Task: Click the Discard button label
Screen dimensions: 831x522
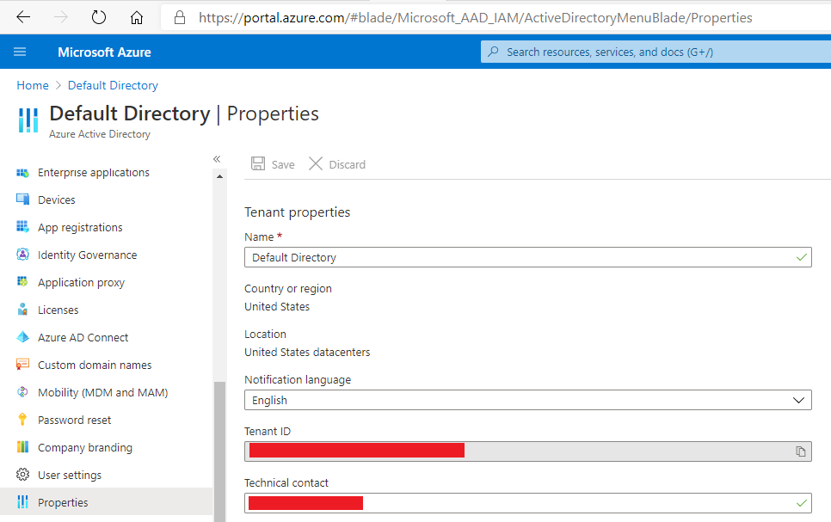Action: tap(348, 165)
